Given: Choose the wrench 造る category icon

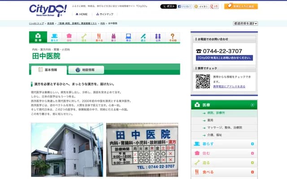Looking at the screenshot, I should point(84,37).
